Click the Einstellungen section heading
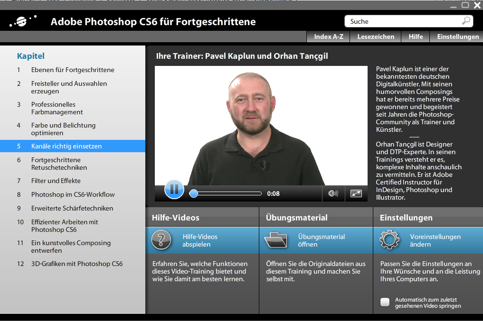 406,218
